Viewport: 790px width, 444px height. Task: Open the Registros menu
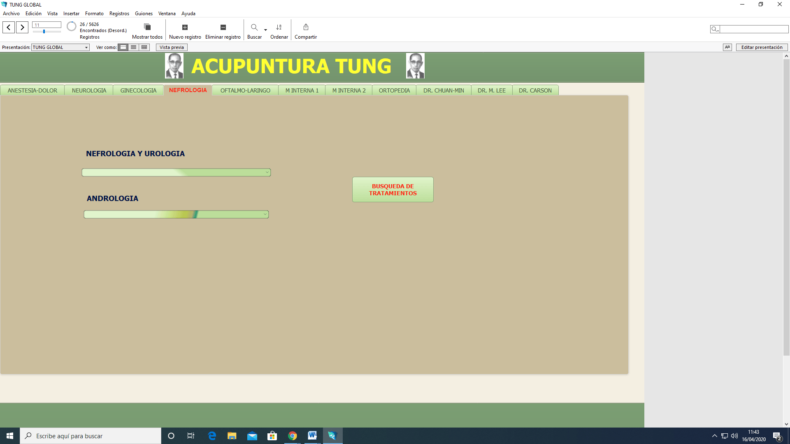pos(119,14)
